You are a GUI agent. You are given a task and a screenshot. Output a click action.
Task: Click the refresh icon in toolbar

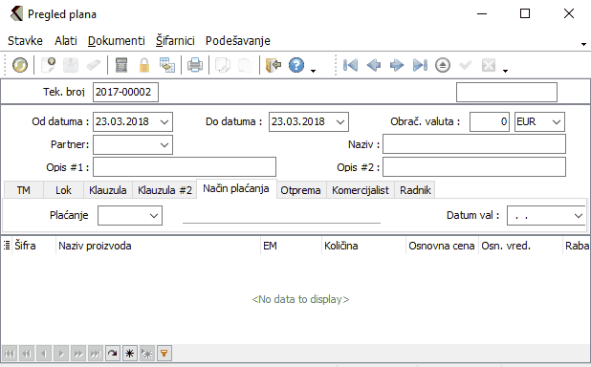pyautogui.click(x=19, y=65)
